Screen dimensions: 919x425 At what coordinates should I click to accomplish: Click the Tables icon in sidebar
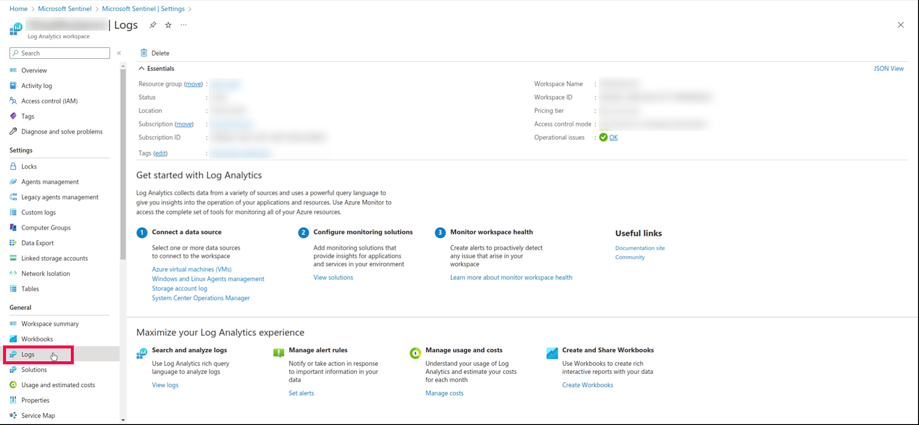coord(13,289)
